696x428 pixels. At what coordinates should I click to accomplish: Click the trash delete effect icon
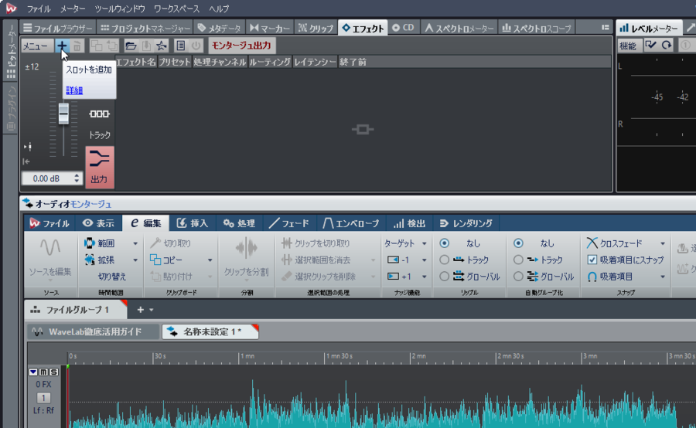(77, 46)
